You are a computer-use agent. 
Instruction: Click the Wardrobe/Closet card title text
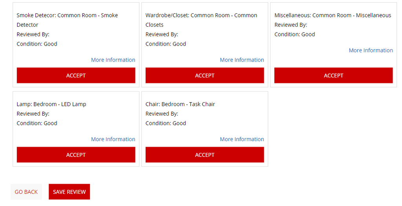pos(201,16)
